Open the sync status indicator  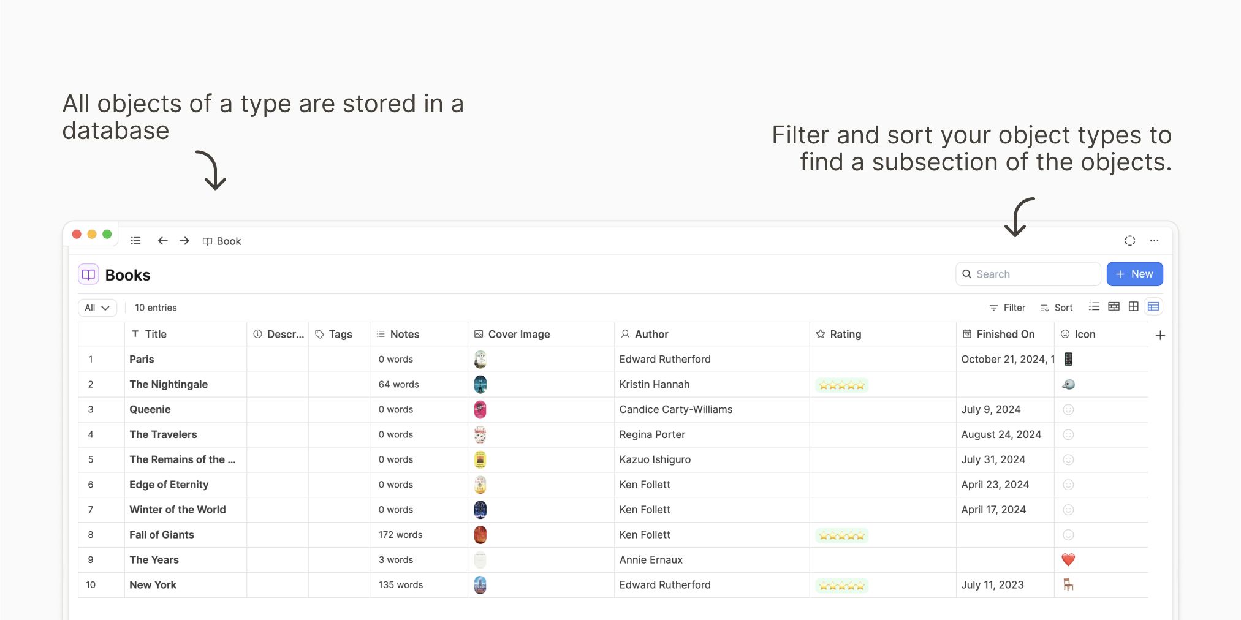tap(1129, 241)
